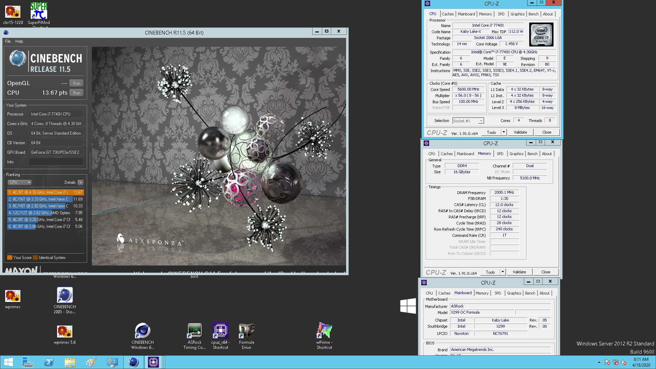Open Memory tab in bottom CPU-Z window
Image resolution: width=656 pixels, height=369 pixels.
482,293
